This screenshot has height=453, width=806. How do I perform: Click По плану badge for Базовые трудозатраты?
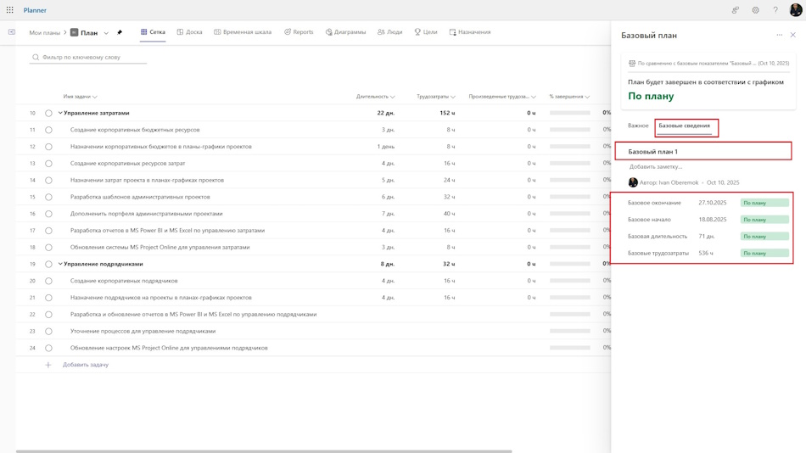point(764,253)
